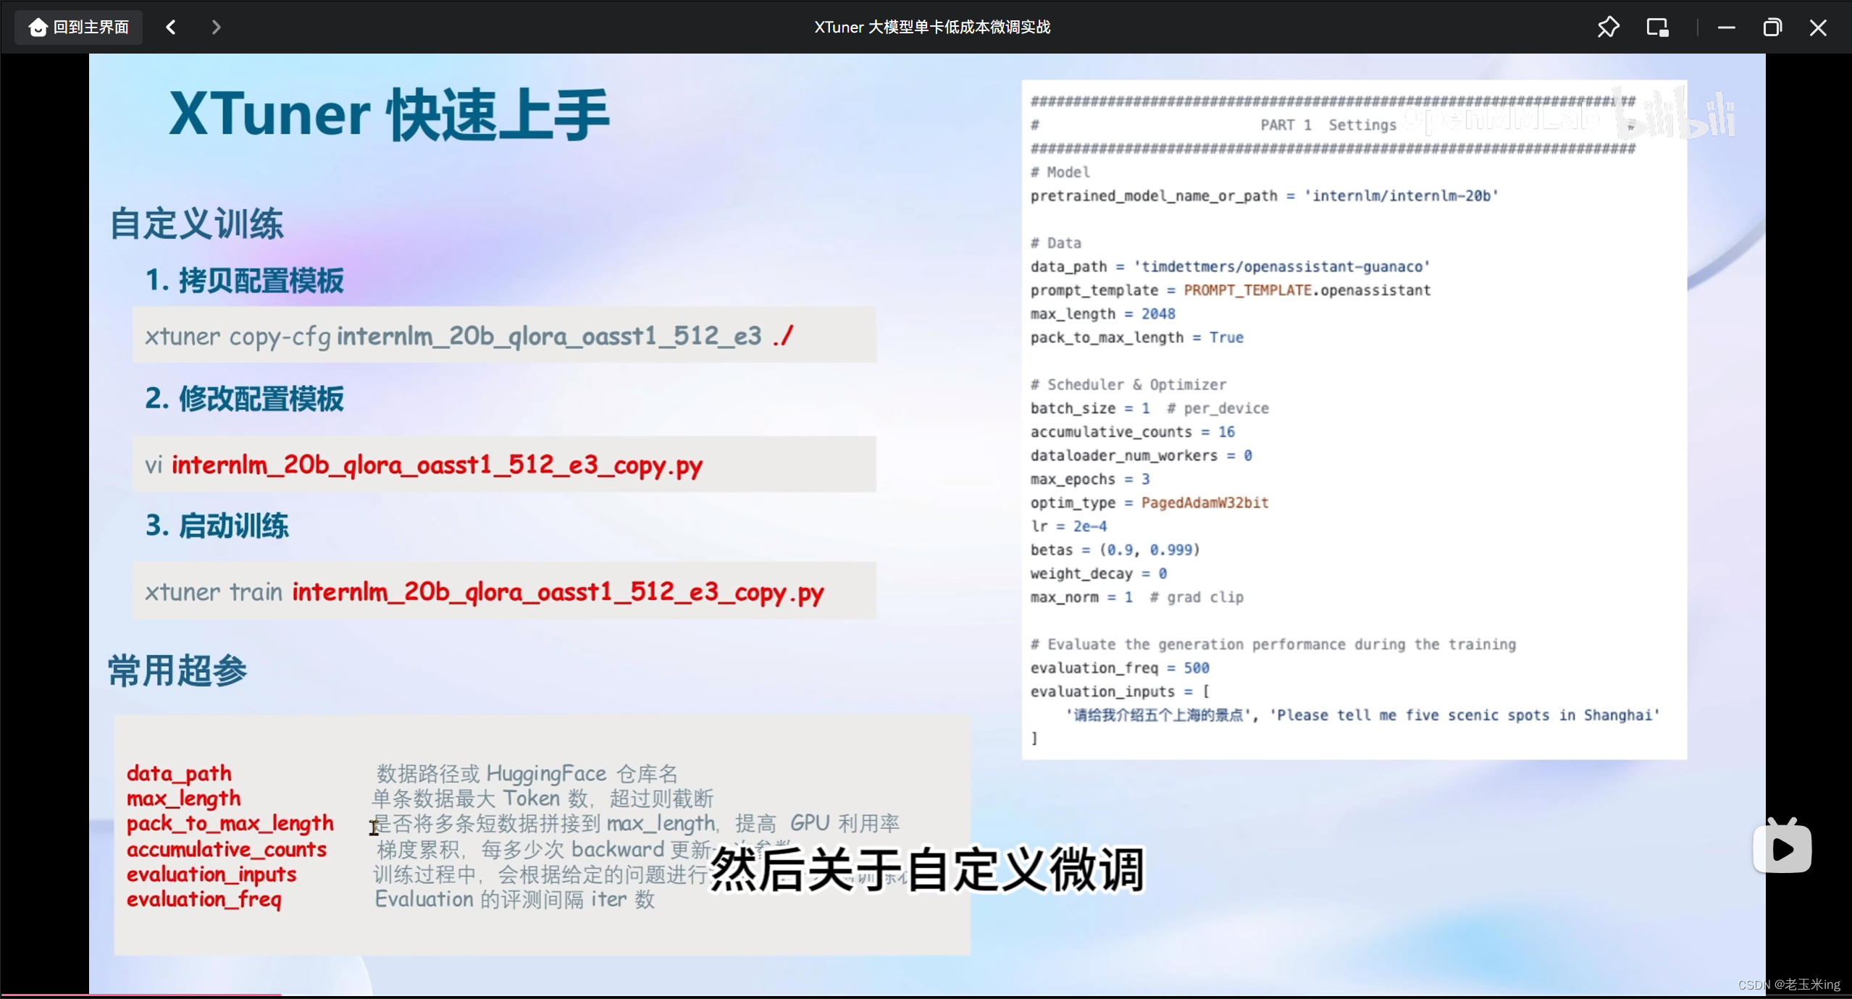Click the xtuner copy-cfg command box
The width and height of the screenshot is (1852, 999).
(x=504, y=334)
